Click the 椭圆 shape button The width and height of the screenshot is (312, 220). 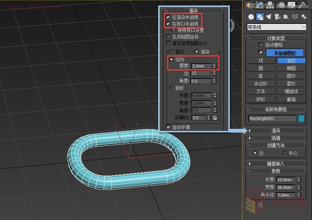[x=291, y=68]
